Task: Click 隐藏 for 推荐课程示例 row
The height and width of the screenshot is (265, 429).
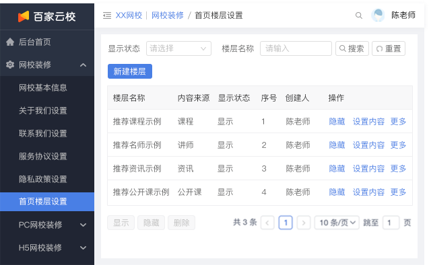Action: [337, 121]
